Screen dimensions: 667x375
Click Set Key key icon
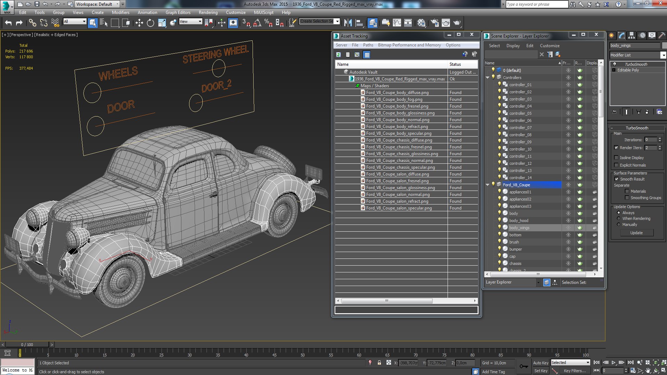pos(524,366)
